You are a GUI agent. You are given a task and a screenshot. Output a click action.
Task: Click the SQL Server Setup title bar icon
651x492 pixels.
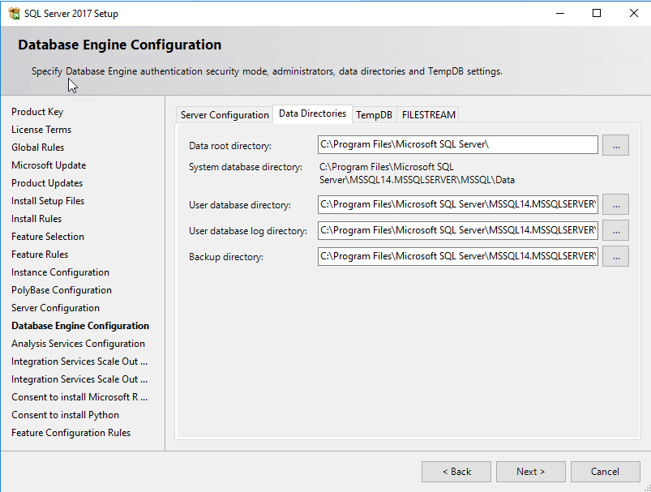(x=14, y=13)
